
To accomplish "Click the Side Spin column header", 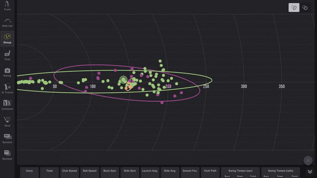I will tap(130, 172).
